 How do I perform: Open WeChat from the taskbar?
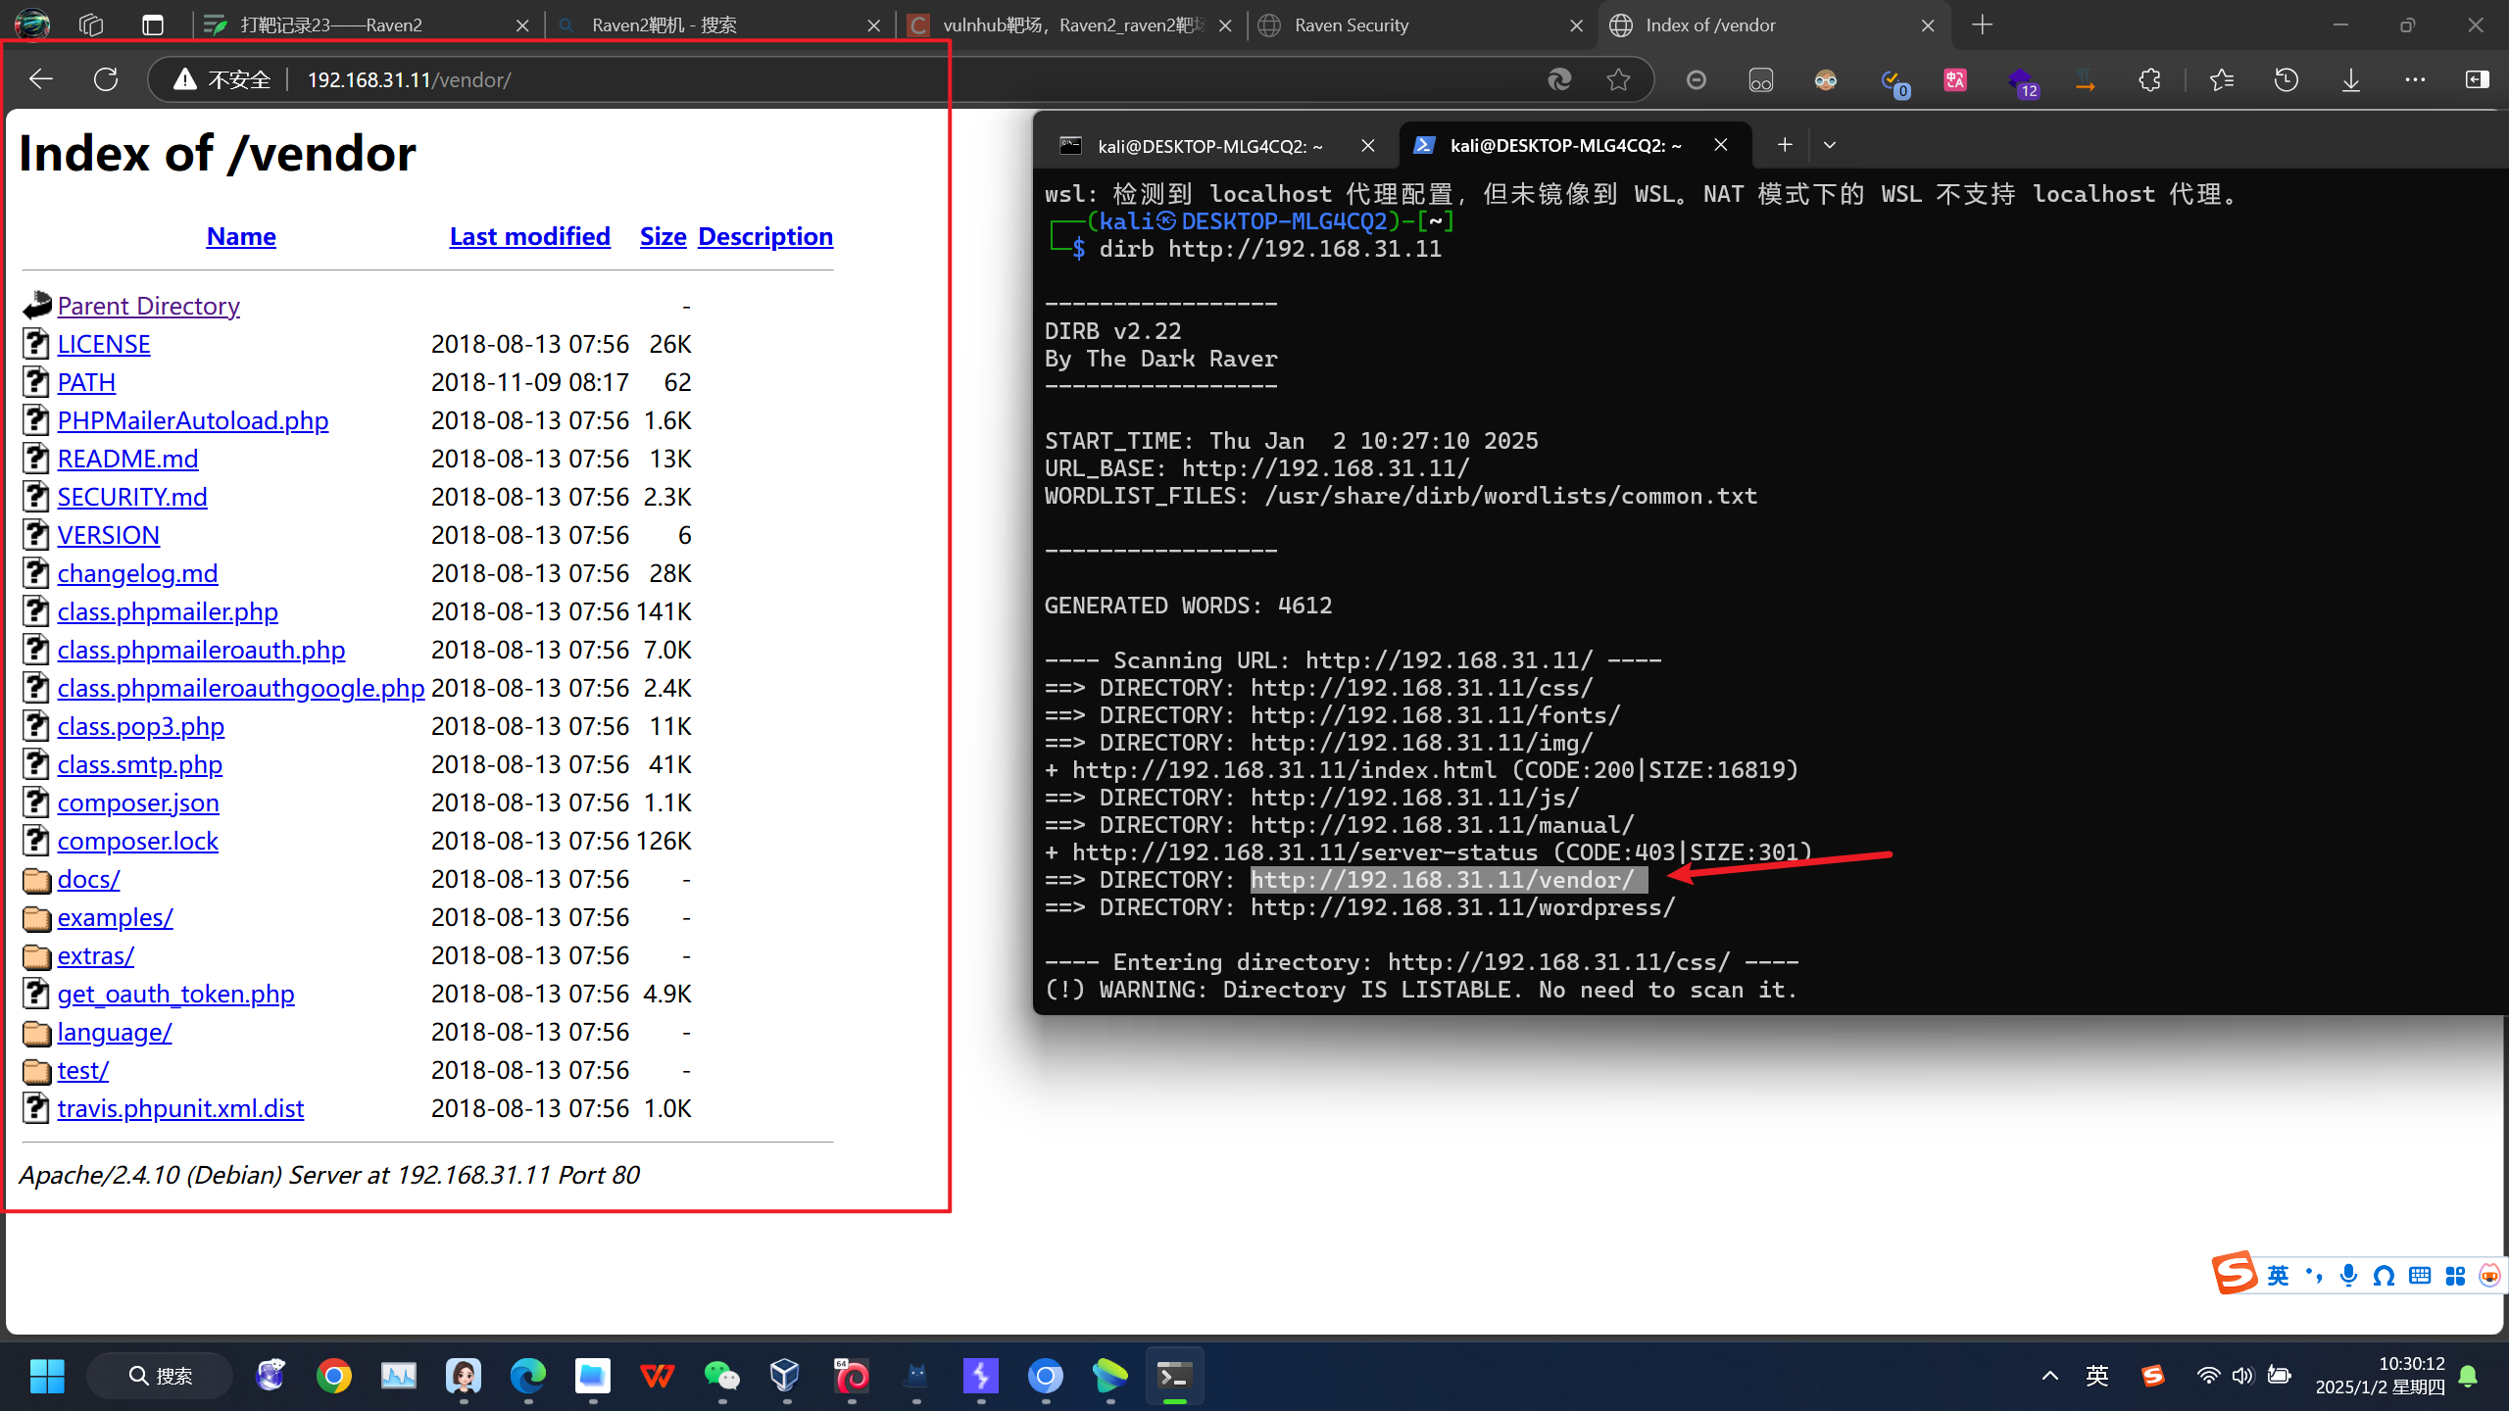tap(722, 1376)
